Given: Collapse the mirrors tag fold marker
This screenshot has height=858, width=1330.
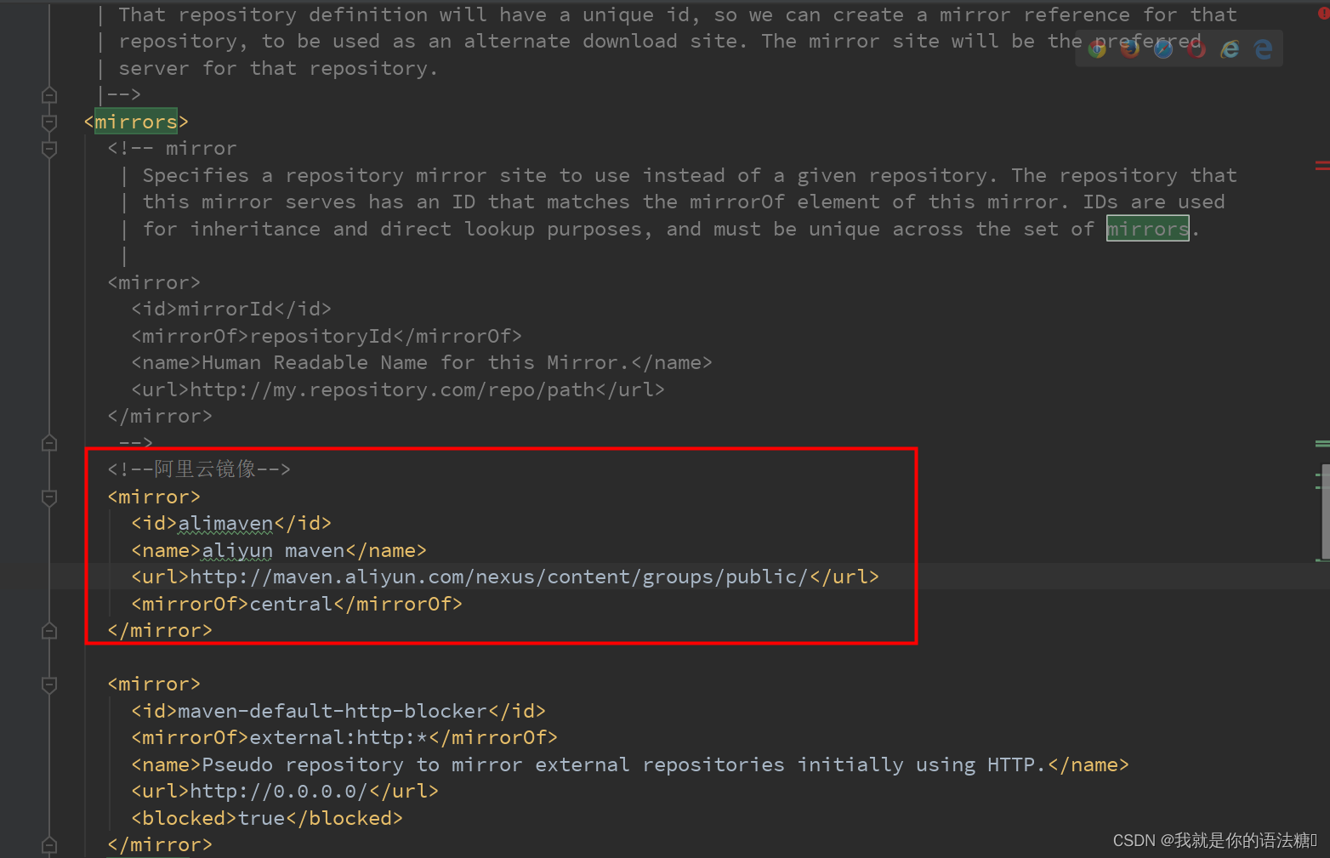Looking at the screenshot, I should pyautogui.click(x=49, y=122).
